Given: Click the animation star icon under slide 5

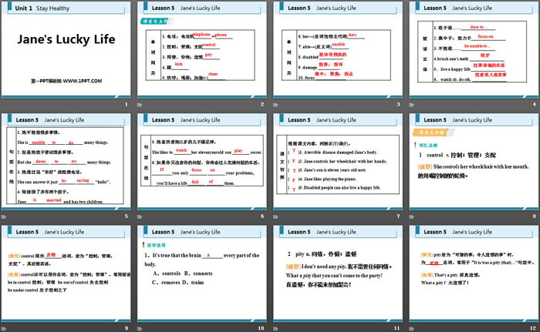Looking at the screenshot, I should [3, 216].
